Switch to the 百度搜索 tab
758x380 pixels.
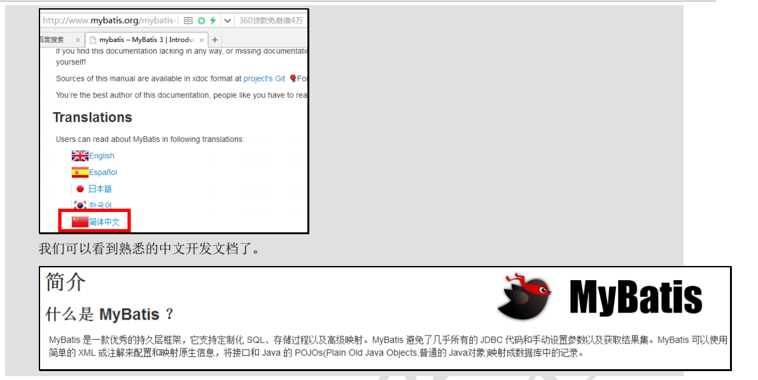[x=52, y=39]
